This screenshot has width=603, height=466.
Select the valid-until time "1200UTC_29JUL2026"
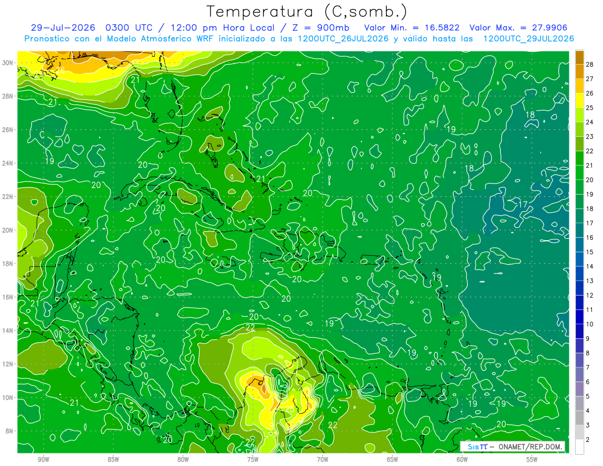[529, 39]
